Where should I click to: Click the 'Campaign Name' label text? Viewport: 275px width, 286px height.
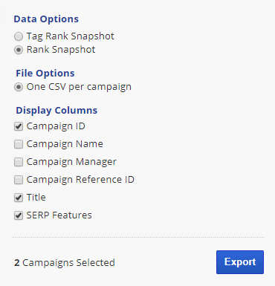[65, 144]
